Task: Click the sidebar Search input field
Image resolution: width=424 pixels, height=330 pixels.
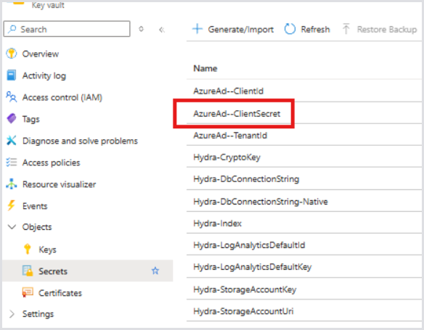Action: [67, 29]
